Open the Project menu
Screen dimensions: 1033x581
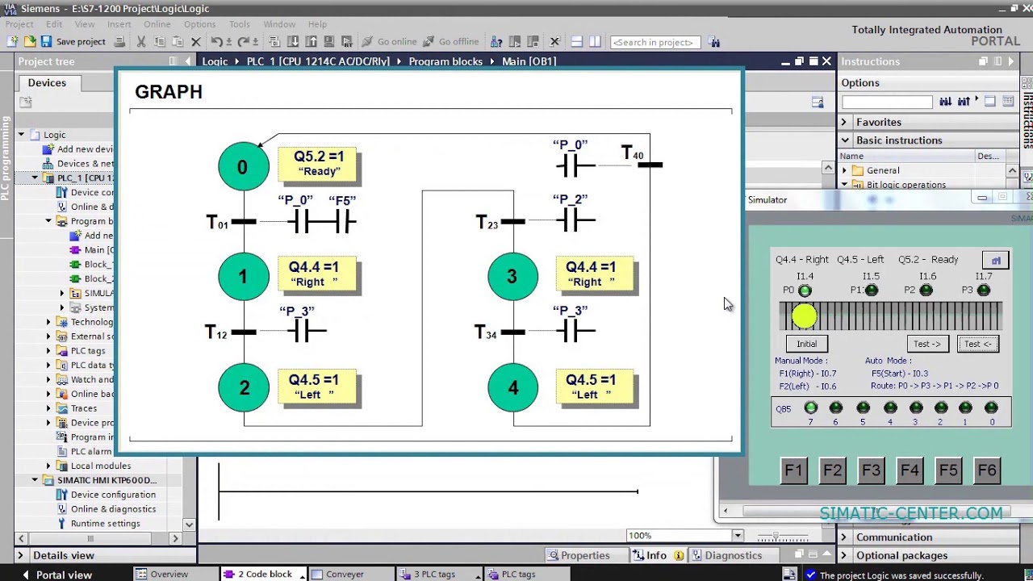pyautogui.click(x=19, y=24)
